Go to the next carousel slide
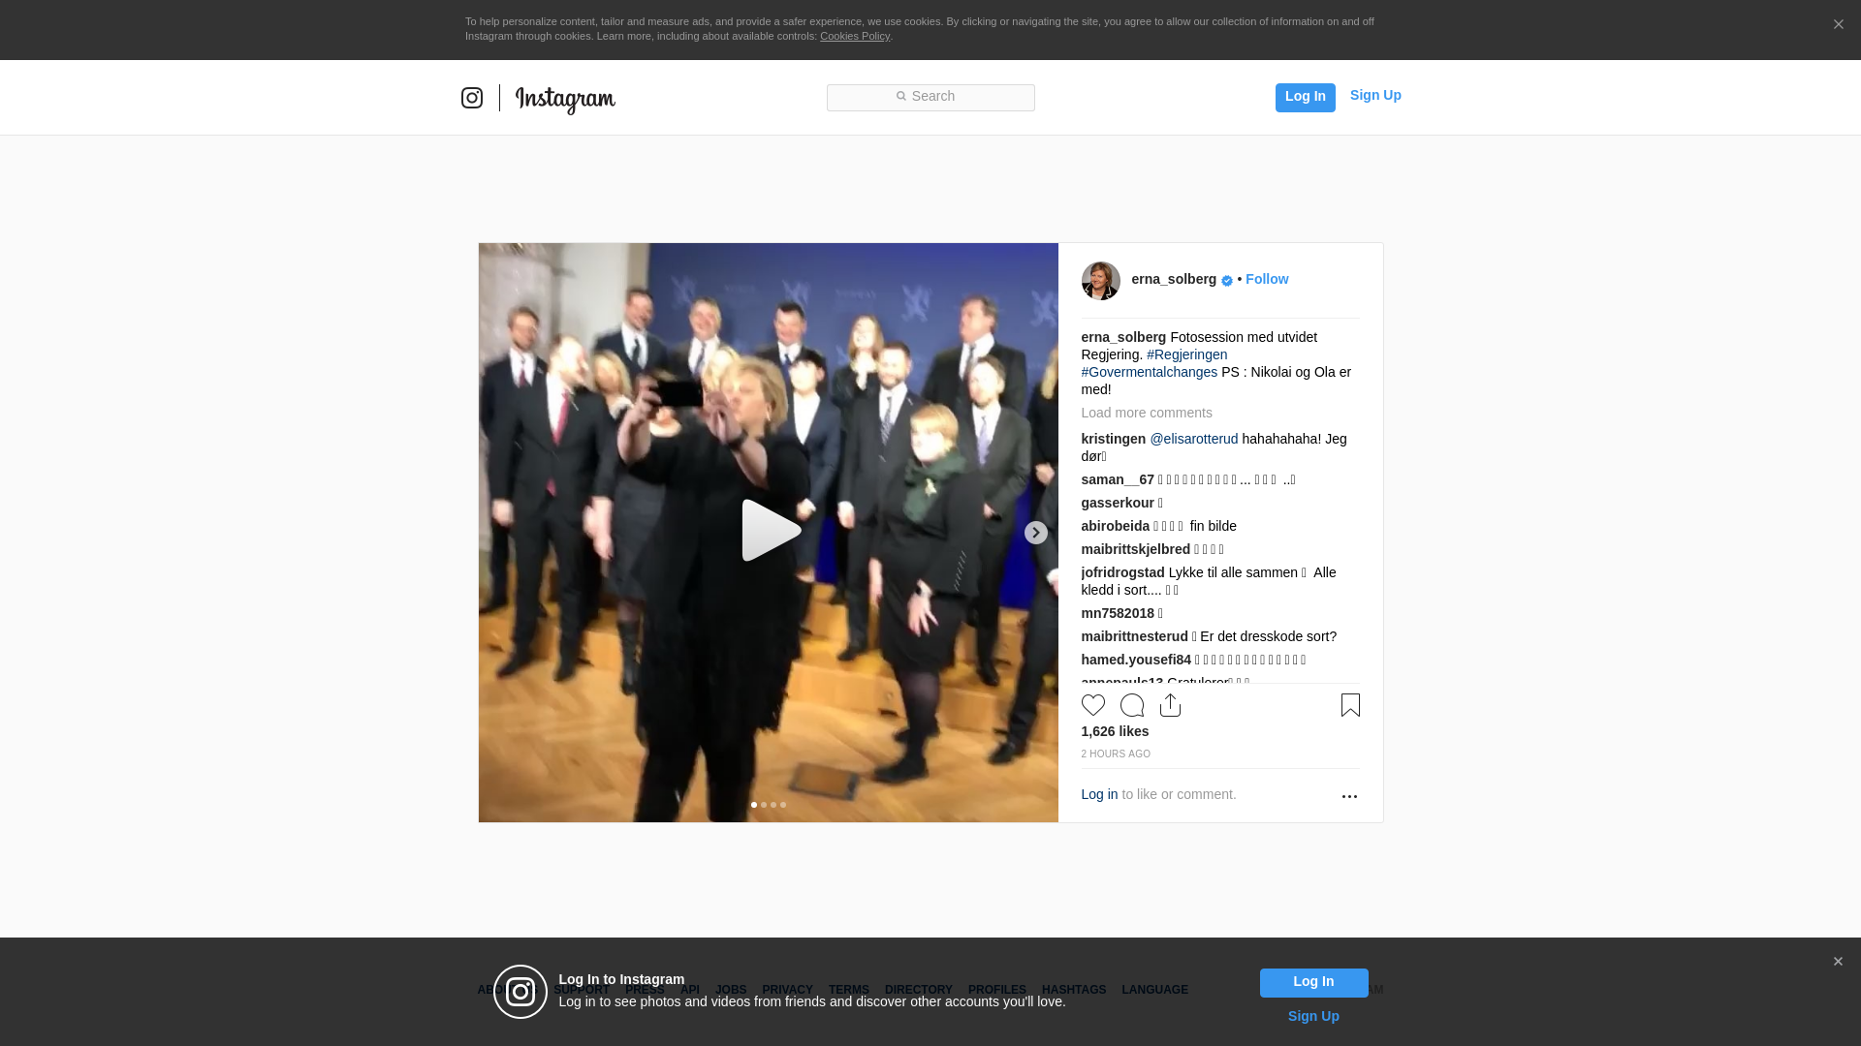The height and width of the screenshot is (1046, 1861). pos(1036,533)
